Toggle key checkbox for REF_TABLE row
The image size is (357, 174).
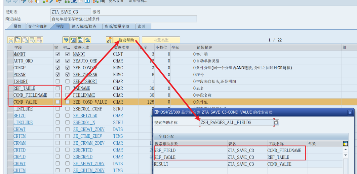point(58,88)
